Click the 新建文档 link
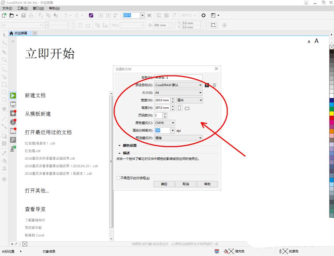 [35, 95]
